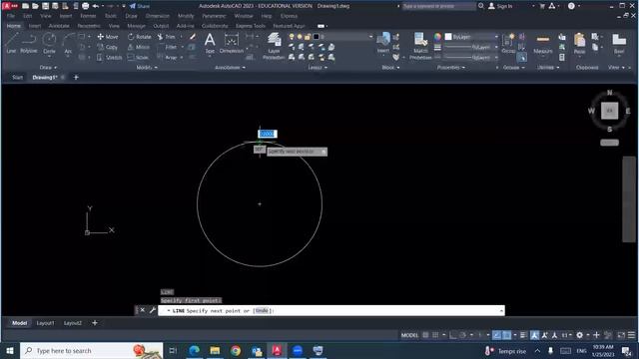Click the Share button
The height and width of the screenshot is (359, 639).
[140, 6]
